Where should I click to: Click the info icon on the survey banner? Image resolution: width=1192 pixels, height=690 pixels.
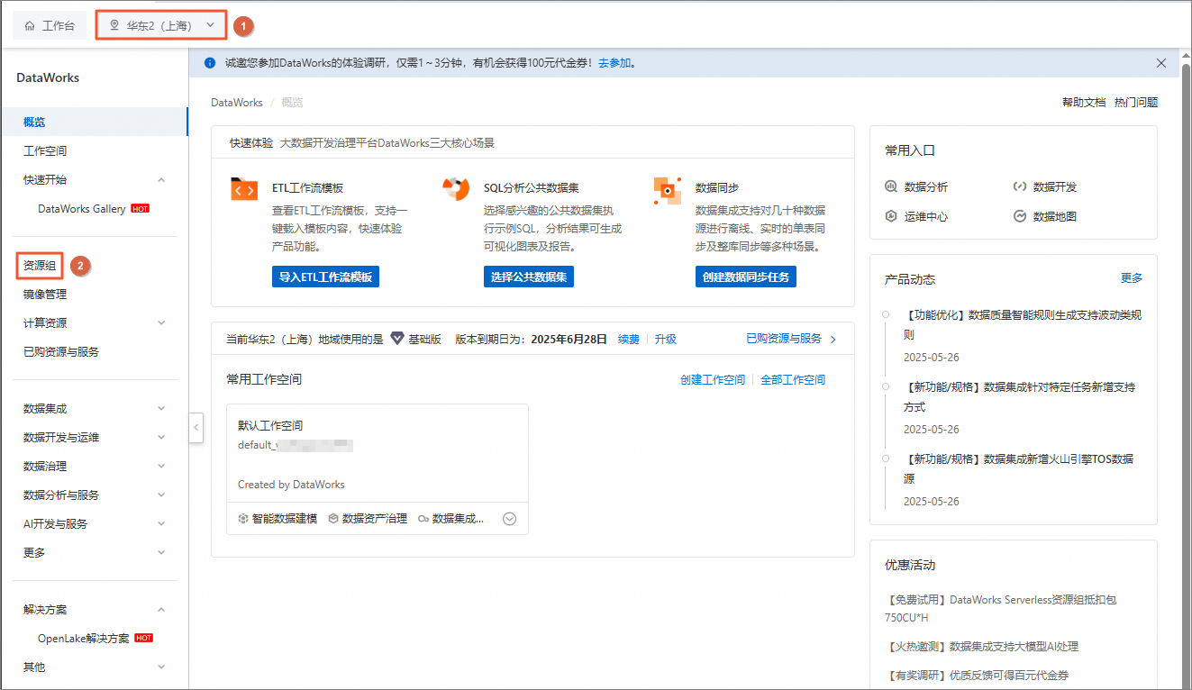point(212,63)
